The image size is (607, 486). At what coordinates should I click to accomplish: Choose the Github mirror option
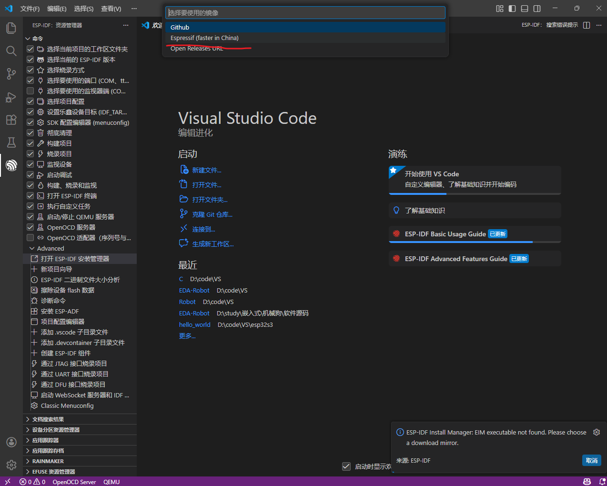pyautogui.click(x=305, y=27)
